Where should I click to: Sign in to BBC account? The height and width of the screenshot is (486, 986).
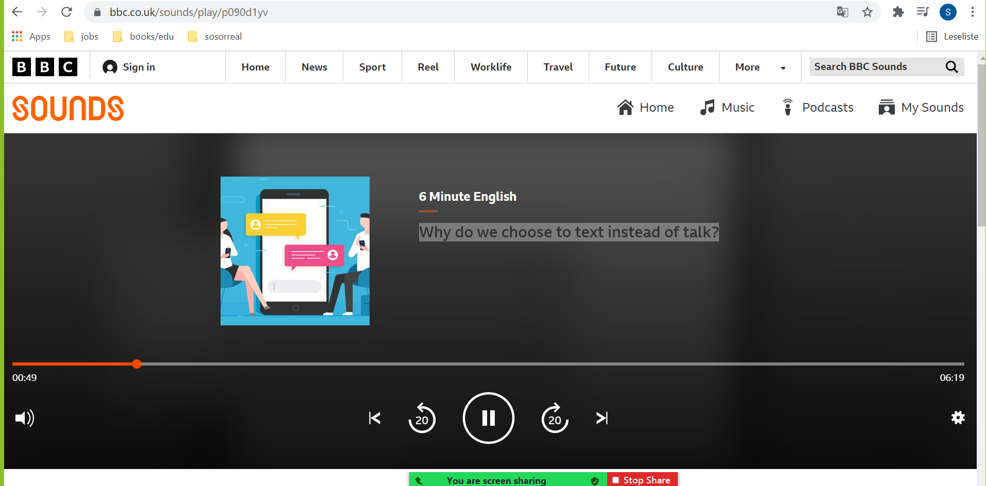129,67
